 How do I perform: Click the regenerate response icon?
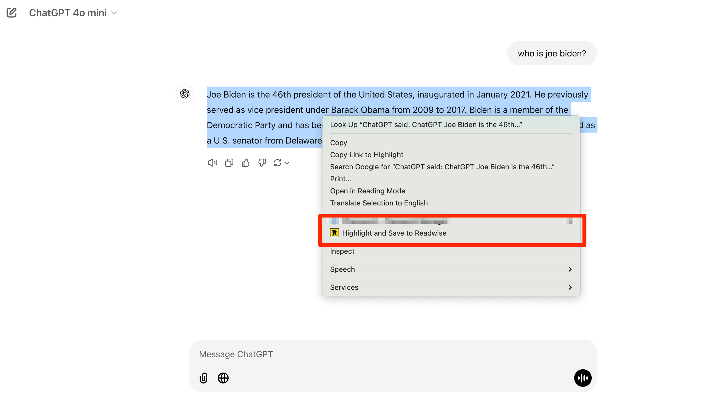[x=277, y=163]
